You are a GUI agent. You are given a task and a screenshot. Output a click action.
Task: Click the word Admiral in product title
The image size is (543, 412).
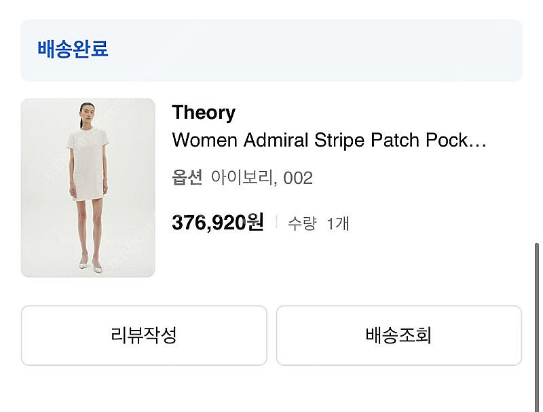[276, 141]
